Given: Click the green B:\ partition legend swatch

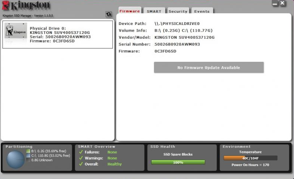Looking at the screenshot, I should coord(28,151).
